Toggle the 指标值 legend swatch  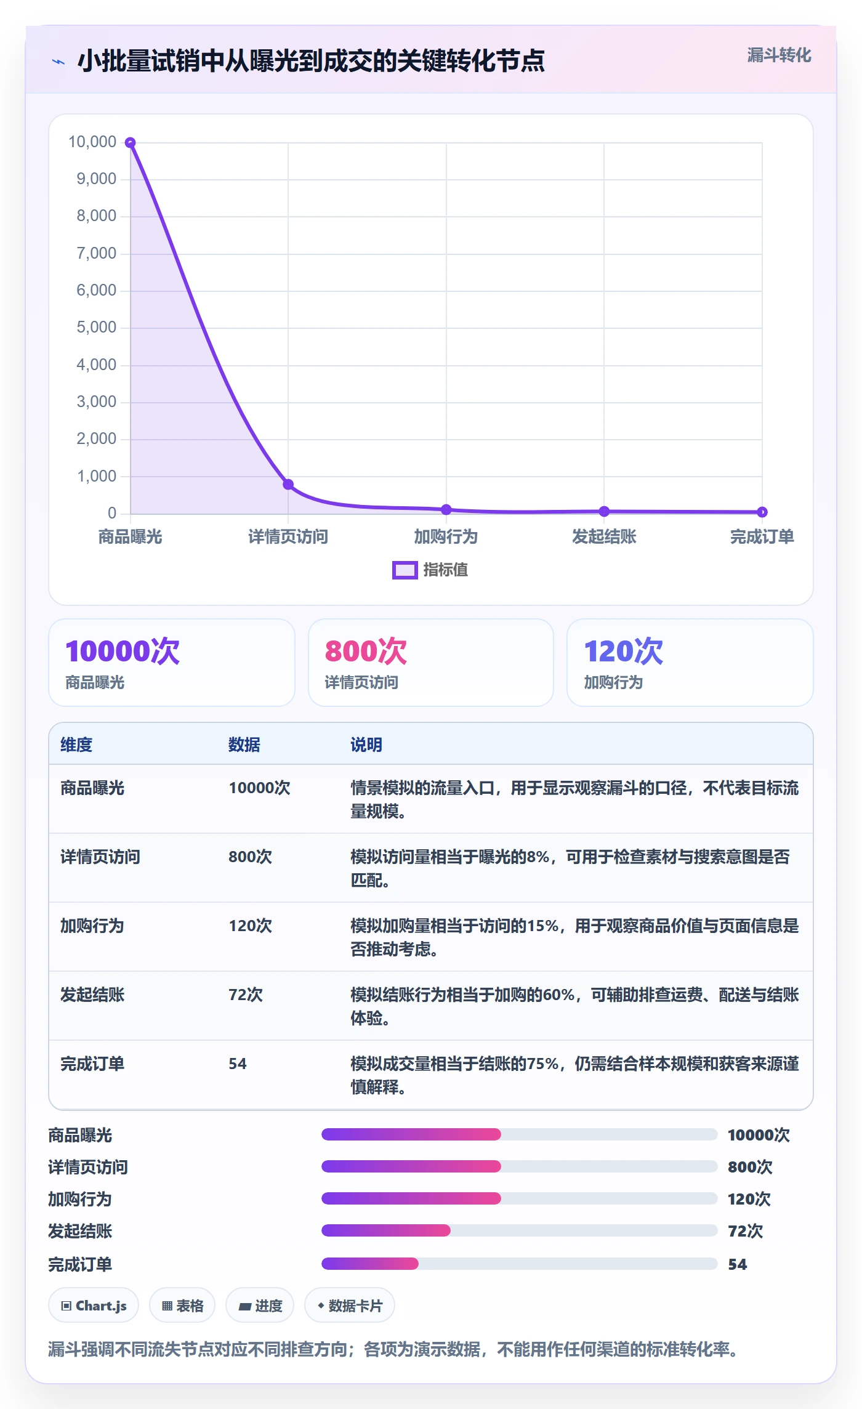click(405, 570)
